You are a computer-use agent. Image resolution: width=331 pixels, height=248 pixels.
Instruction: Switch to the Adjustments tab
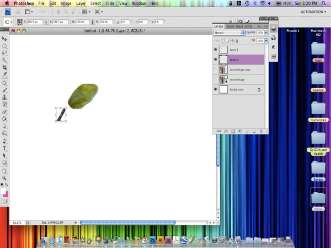point(239,26)
